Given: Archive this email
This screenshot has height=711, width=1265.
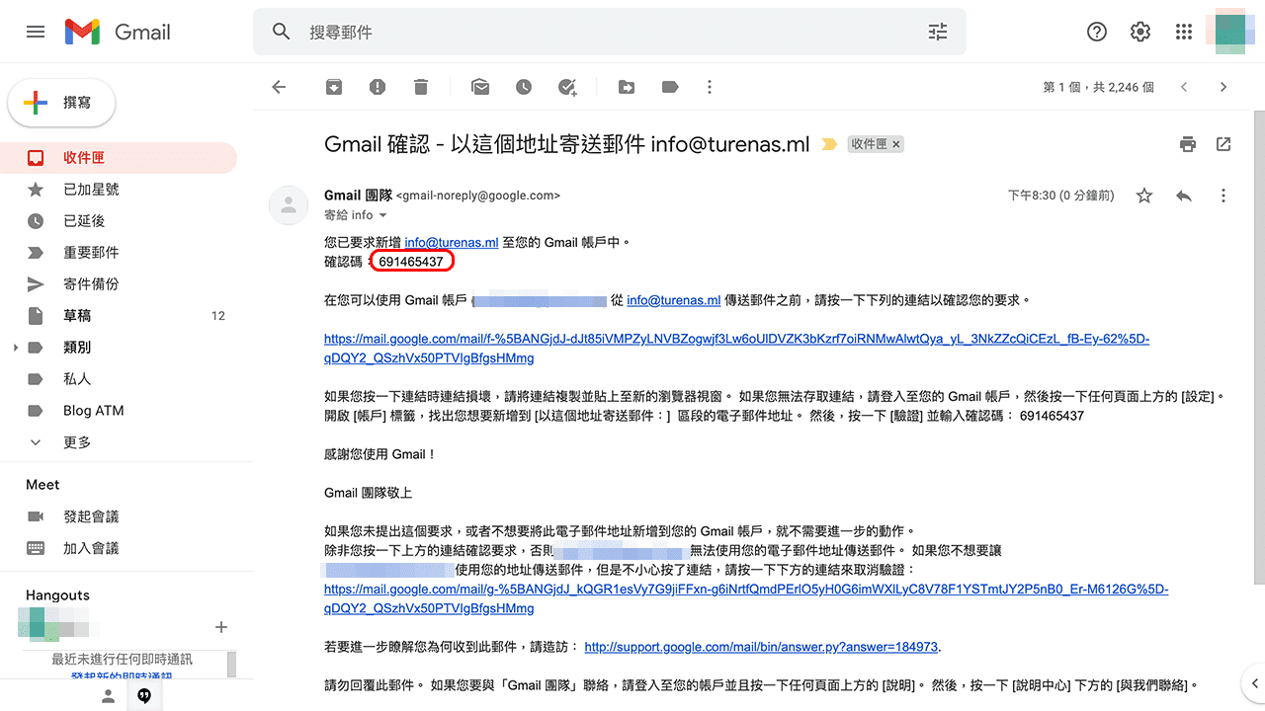Looking at the screenshot, I should tap(333, 87).
